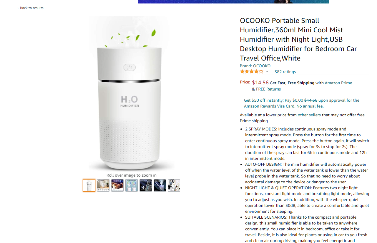Open the Amazon Rewards Visa Card offer

click(x=302, y=103)
